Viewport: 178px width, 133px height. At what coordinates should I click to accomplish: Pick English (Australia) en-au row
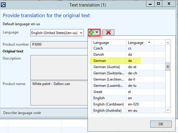(108, 110)
